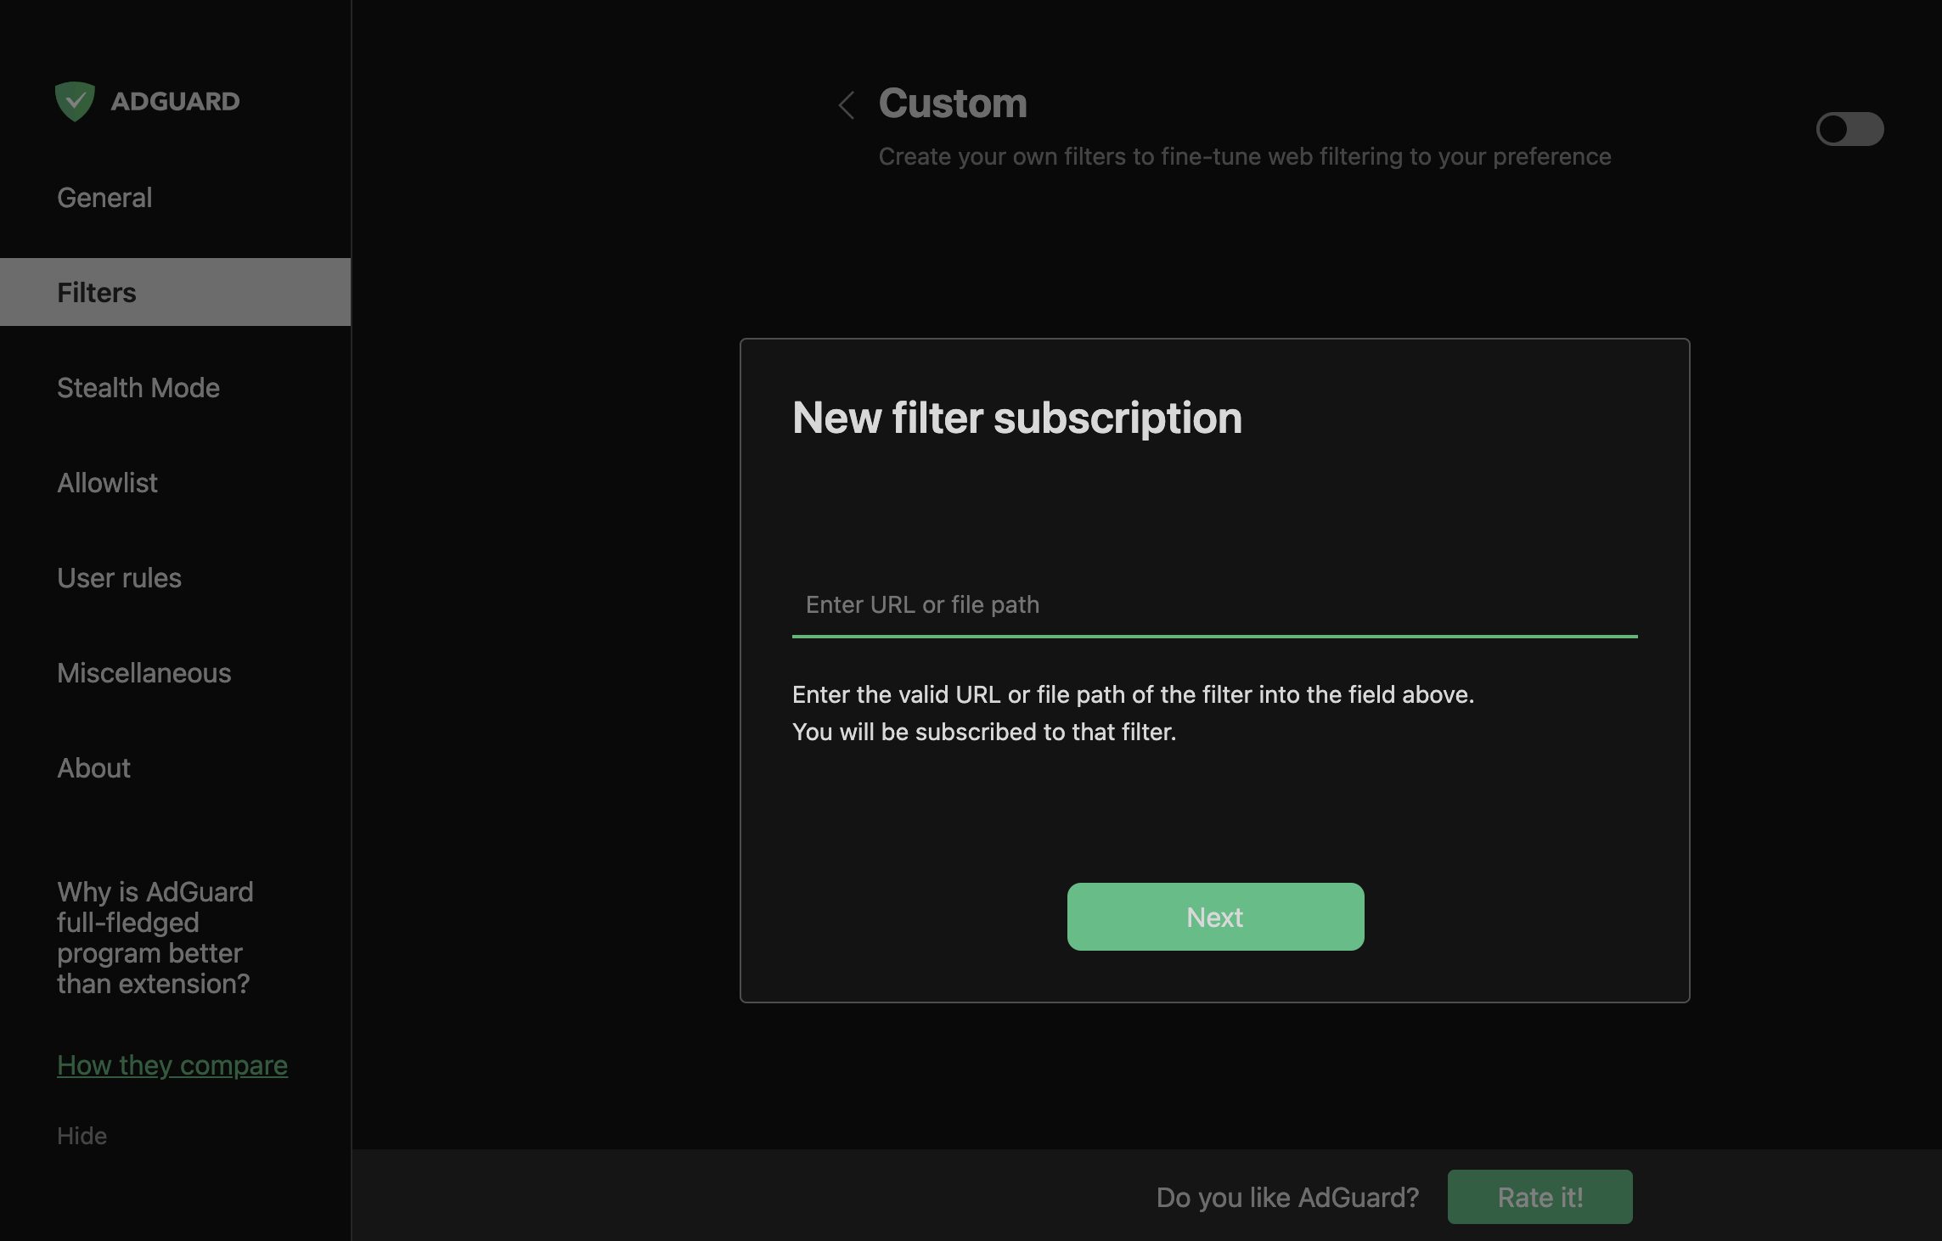Image resolution: width=1942 pixels, height=1241 pixels.
Task: Click Hide to dismiss sidebar promotion
Action: click(81, 1133)
